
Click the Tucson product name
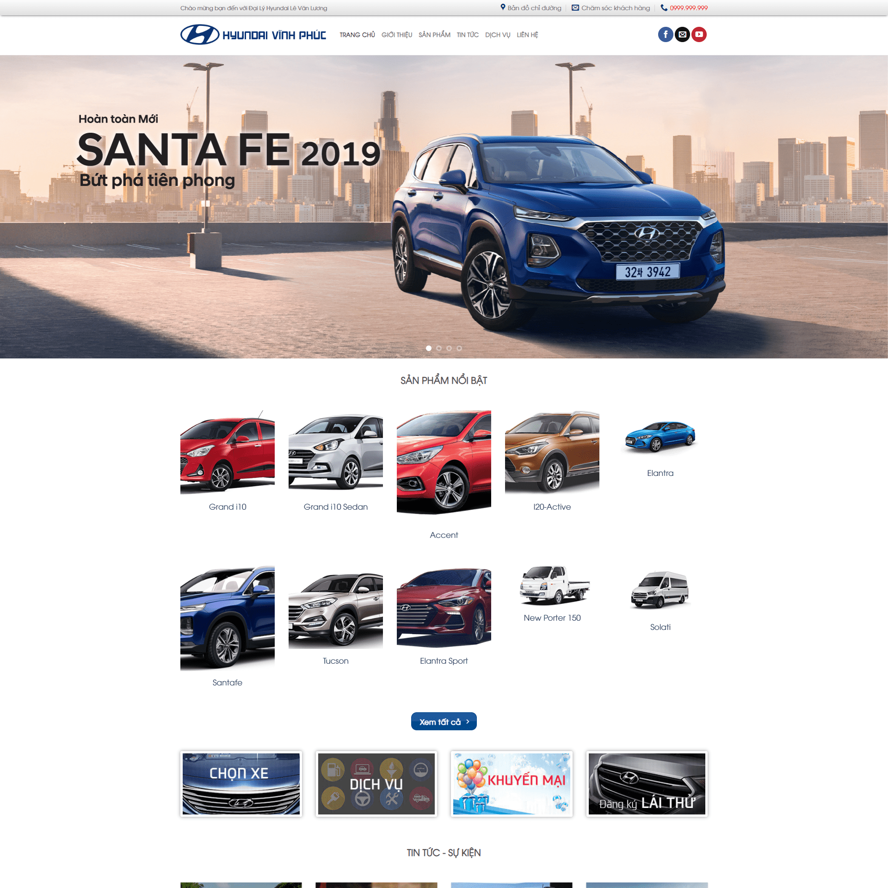click(x=336, y=661)
